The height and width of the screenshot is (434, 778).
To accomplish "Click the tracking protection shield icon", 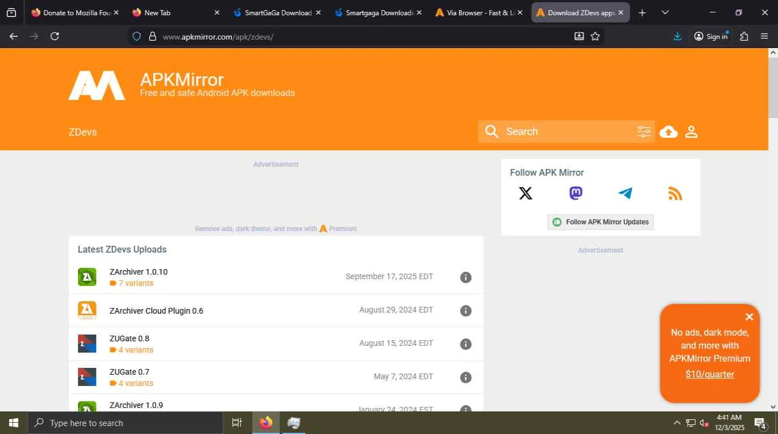I will pyautogui.click(x=136, y=36).
